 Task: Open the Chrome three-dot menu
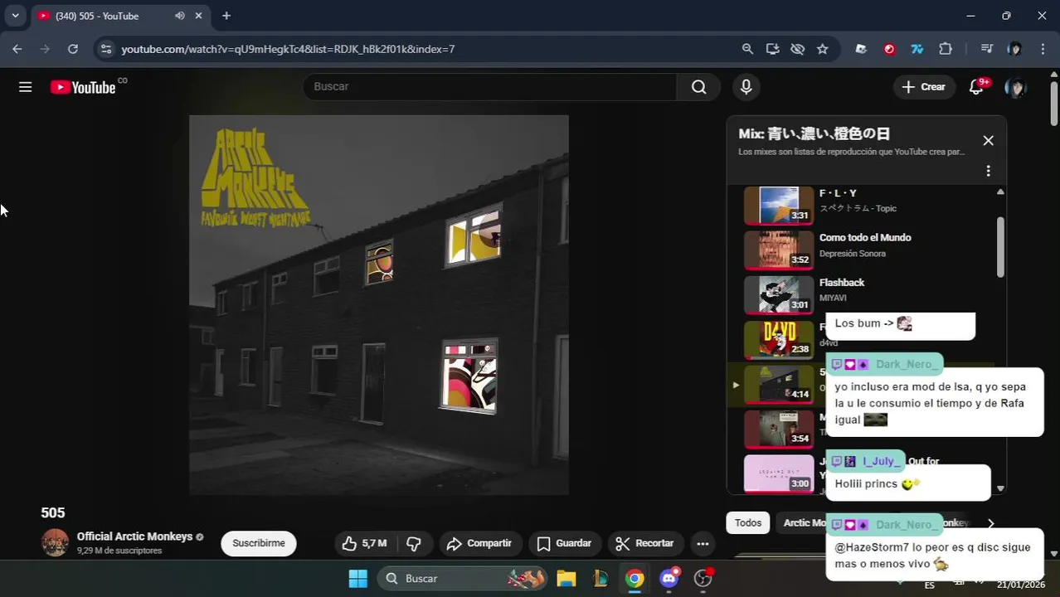1043,49
